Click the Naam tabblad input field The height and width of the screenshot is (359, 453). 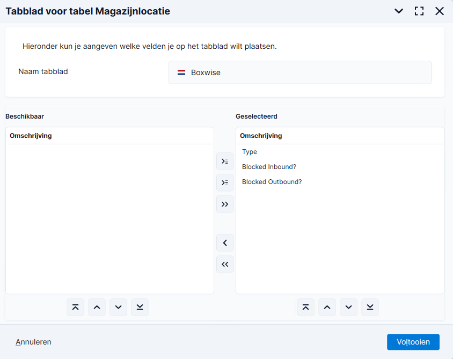(x=300, y=72)
